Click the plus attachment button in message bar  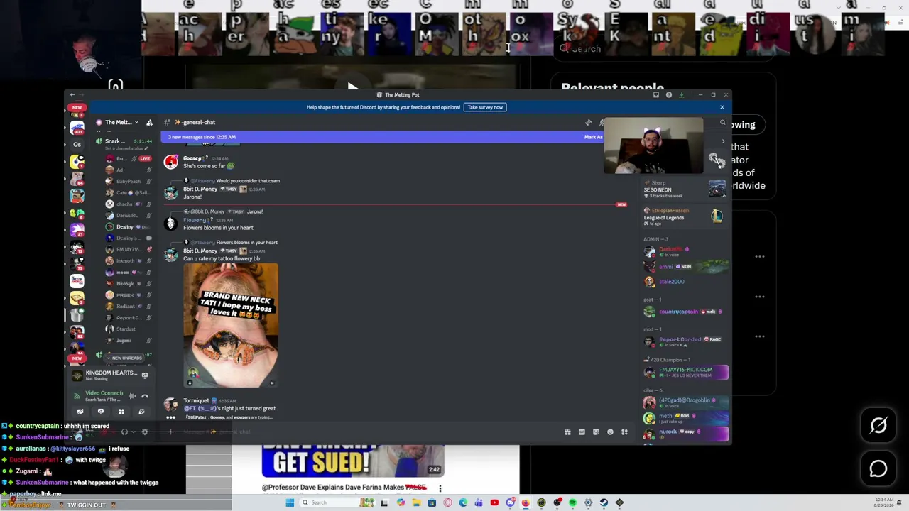170,432
